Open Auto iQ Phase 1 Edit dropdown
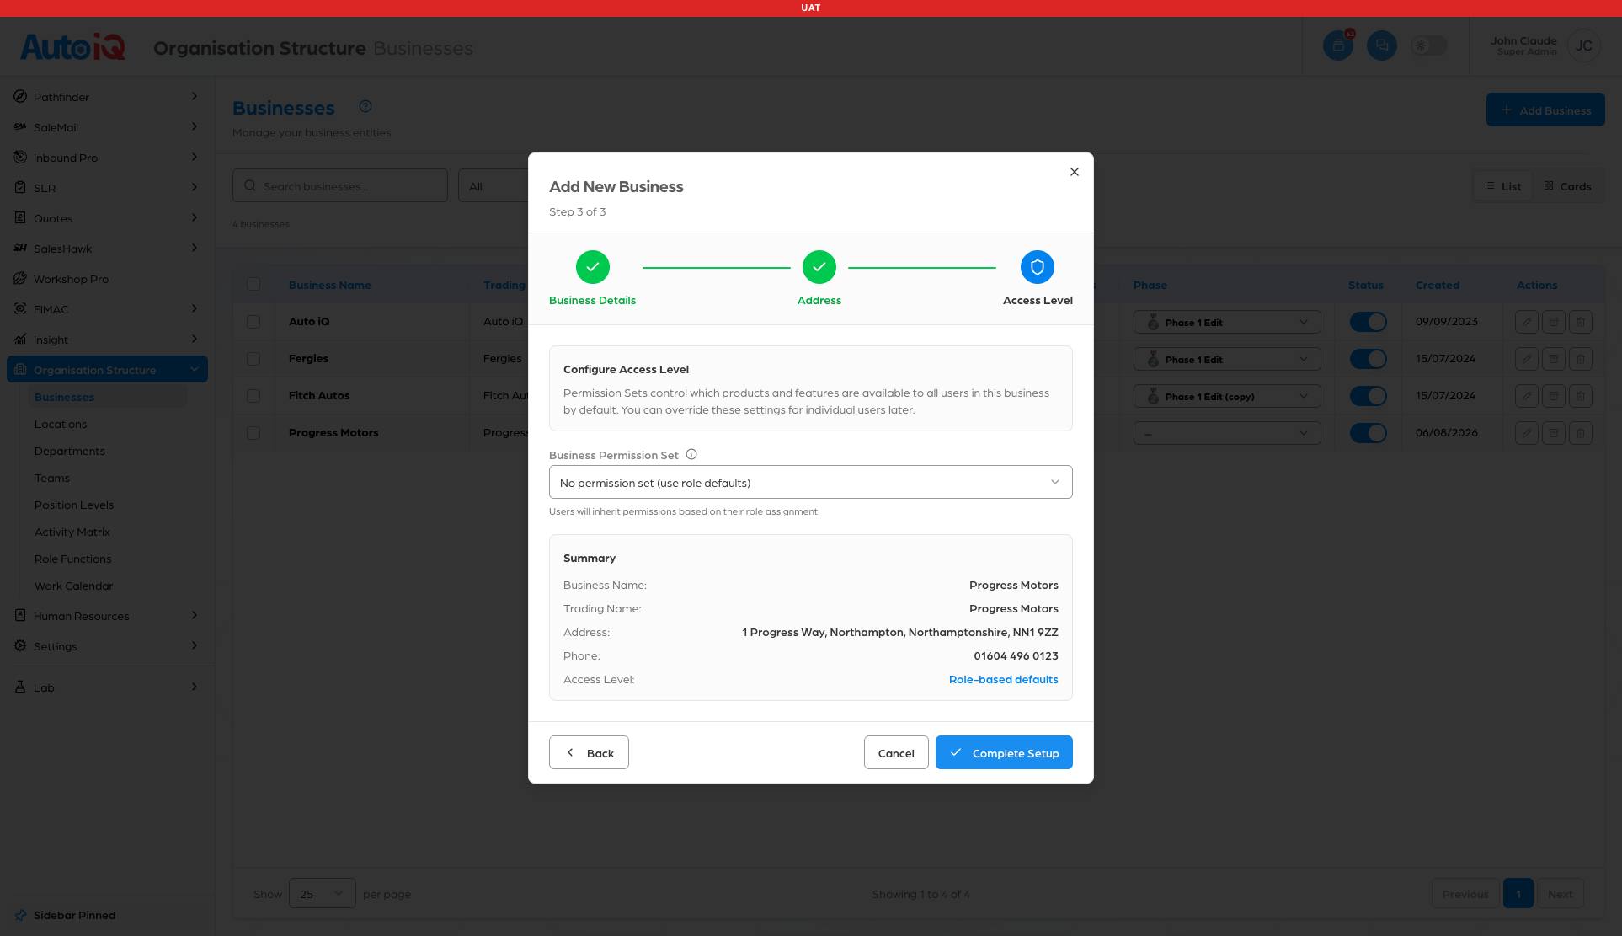This screenshot has height=936, width=1622. [x=1227, y=322]
